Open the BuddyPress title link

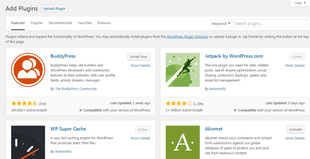pos(63,56)
